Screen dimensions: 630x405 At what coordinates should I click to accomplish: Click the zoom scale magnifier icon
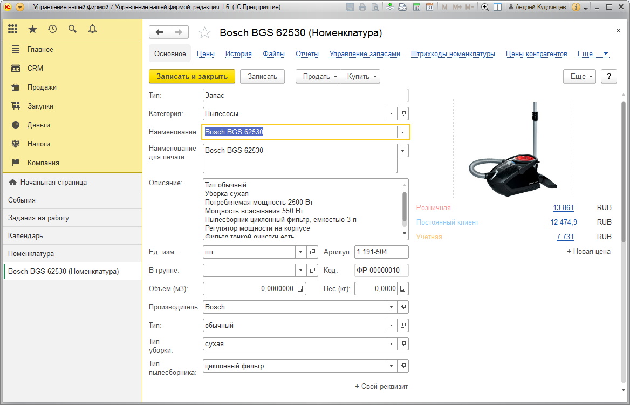(x=485, y=7)
